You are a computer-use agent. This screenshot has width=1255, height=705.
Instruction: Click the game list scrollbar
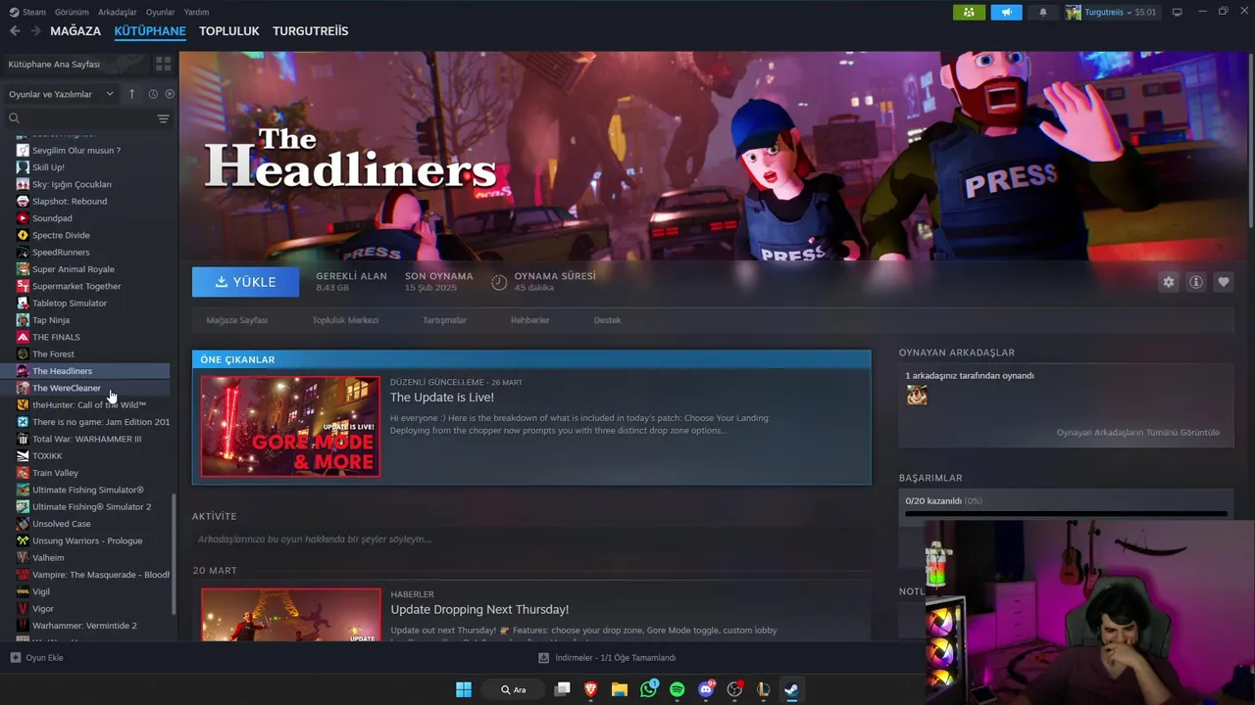[174, 553]
